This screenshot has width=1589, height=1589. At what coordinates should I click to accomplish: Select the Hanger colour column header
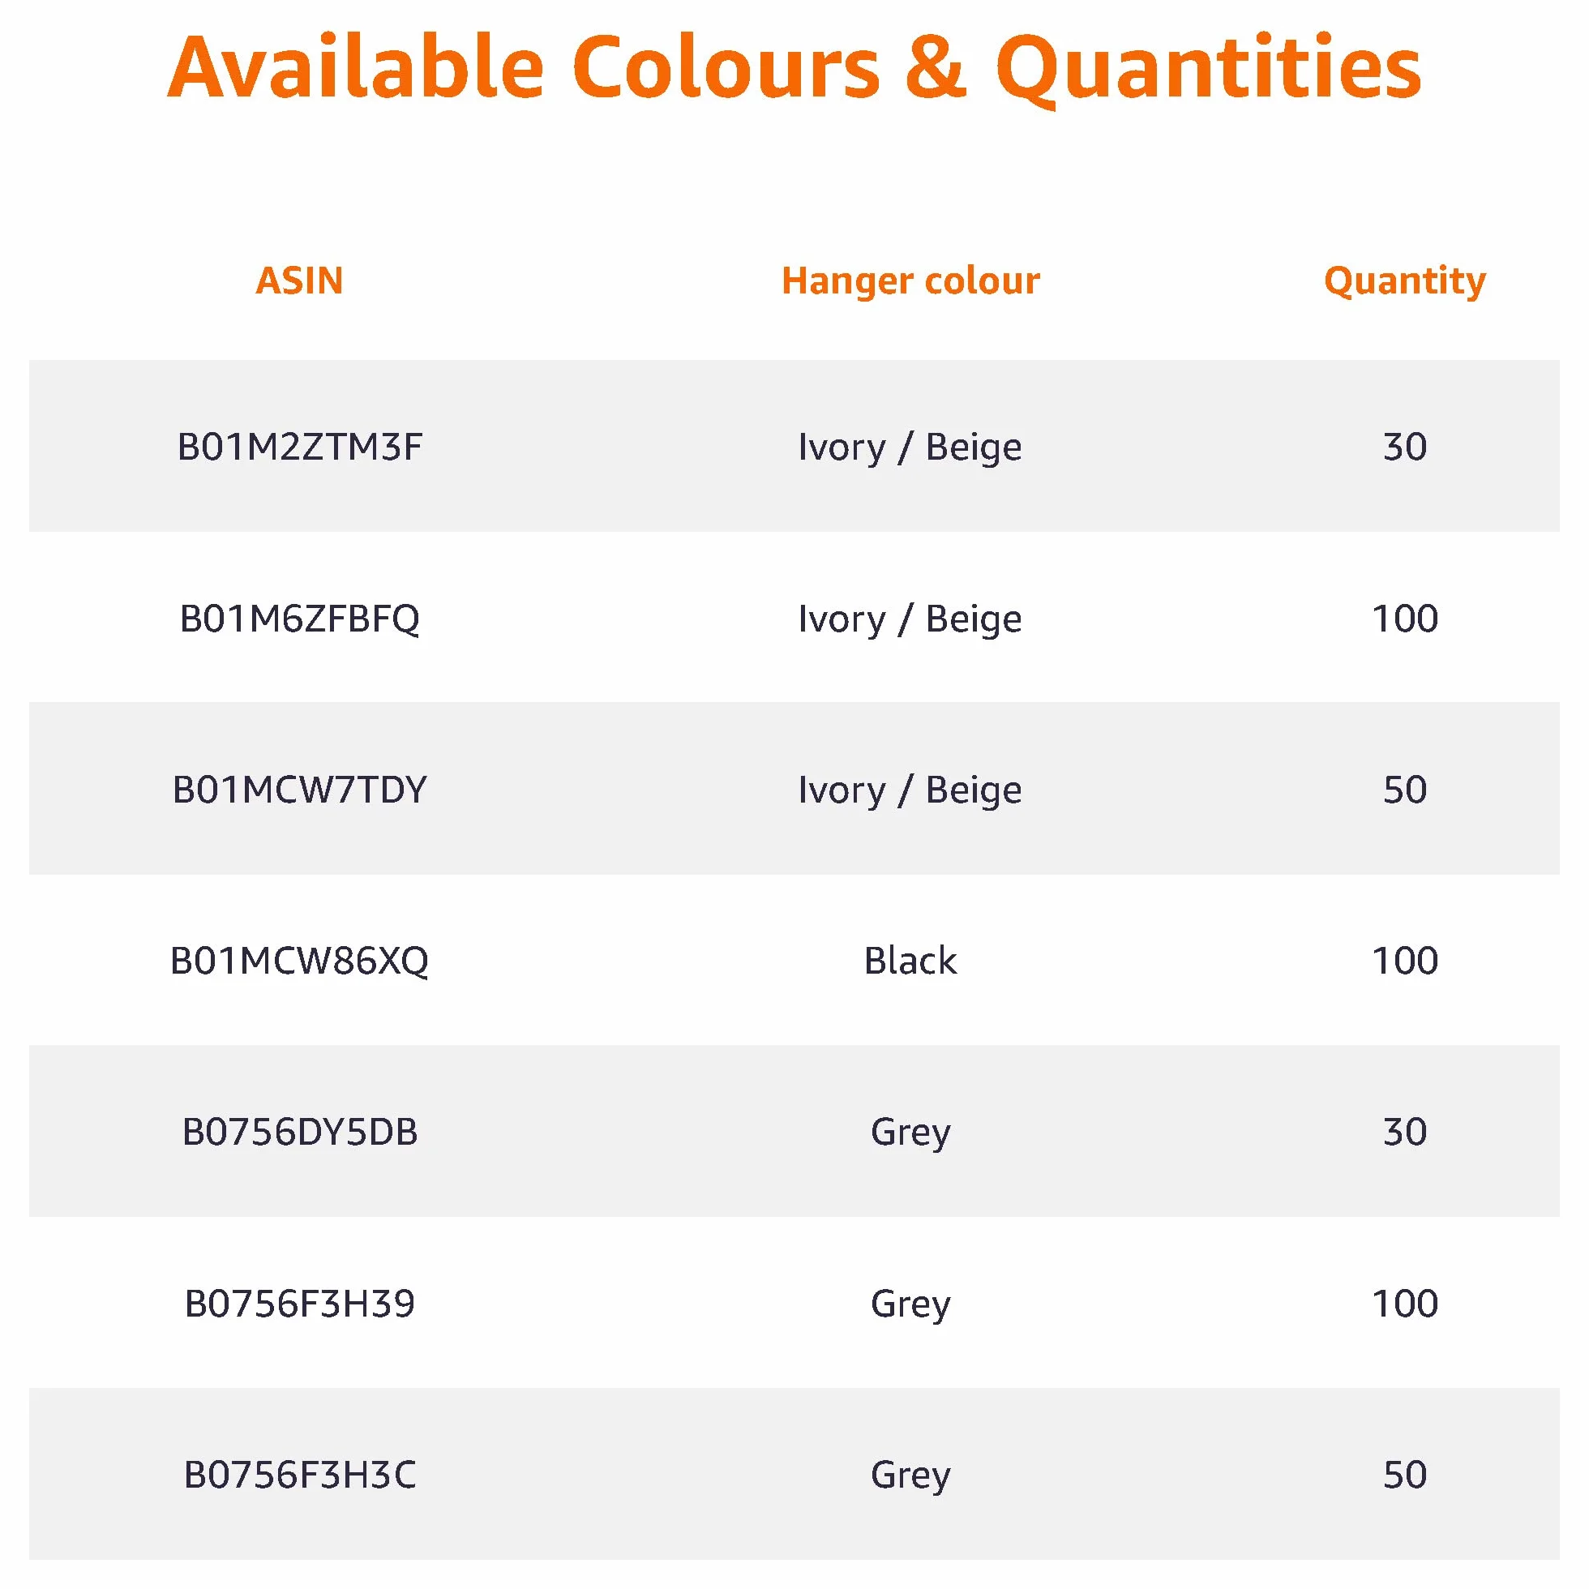pos(910,281)
